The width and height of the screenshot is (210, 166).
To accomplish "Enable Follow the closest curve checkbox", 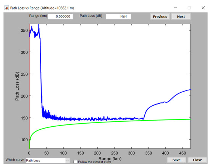I will [75, 162].
